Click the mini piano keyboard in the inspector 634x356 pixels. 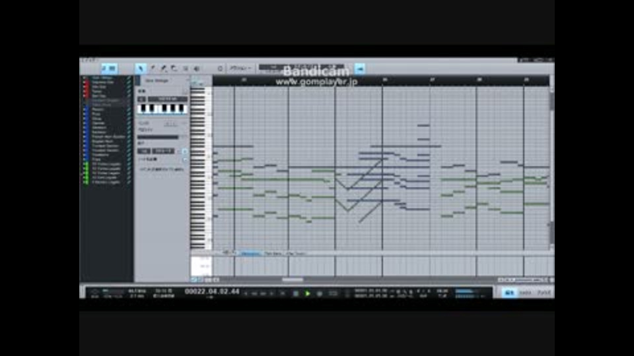[x=162, y=109]
